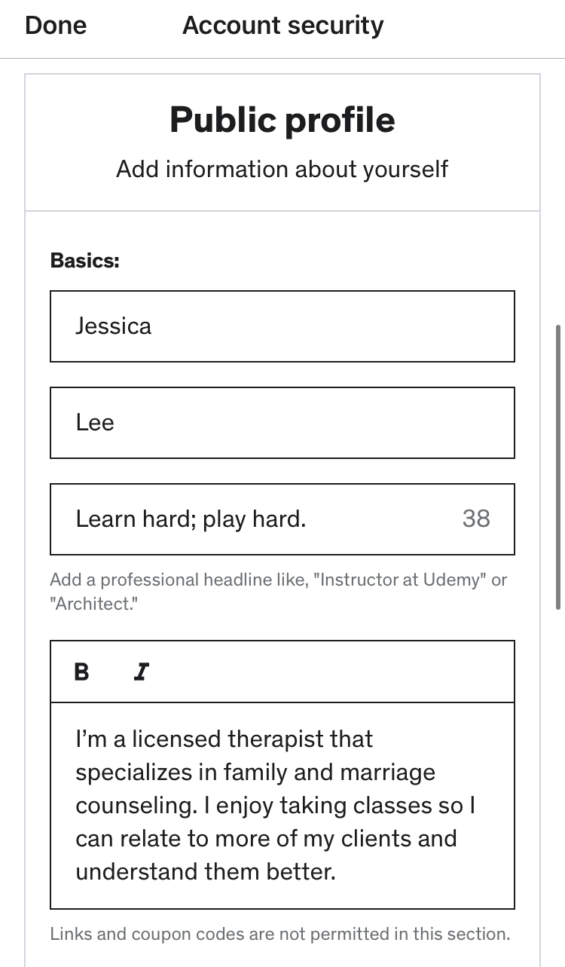Select 'Add information about yourself' subtitle

click(x=282, y=169)
